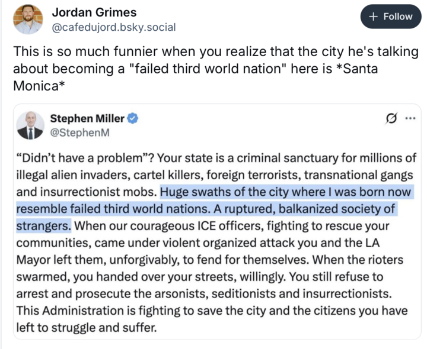Click the blue verified badge icon
Screen dimensions: 427x349
(133, 118)
